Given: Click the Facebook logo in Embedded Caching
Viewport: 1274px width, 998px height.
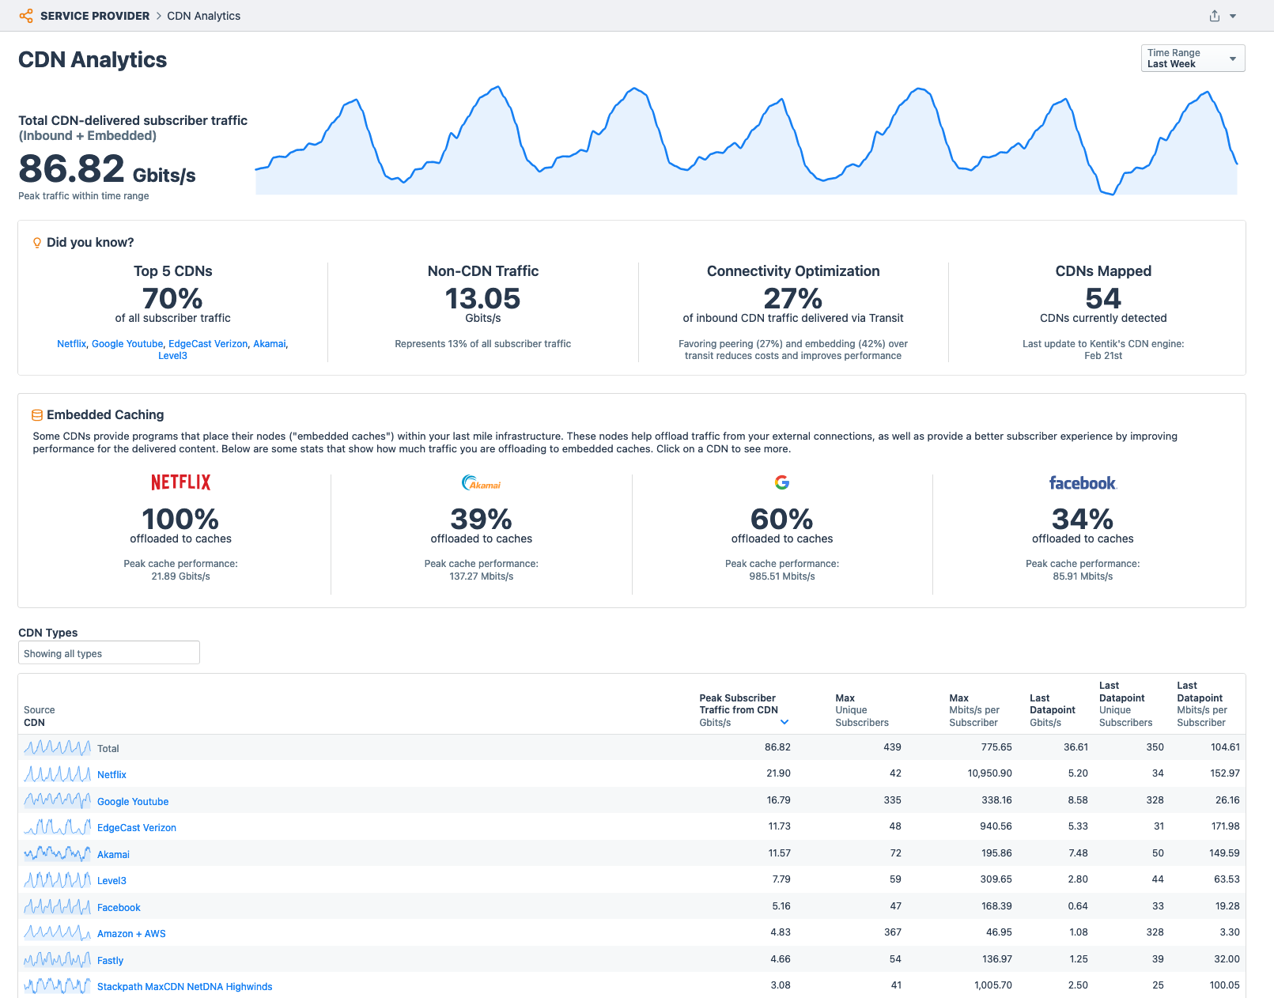Looking at the screenshot, I should (x=1083, y=482).
